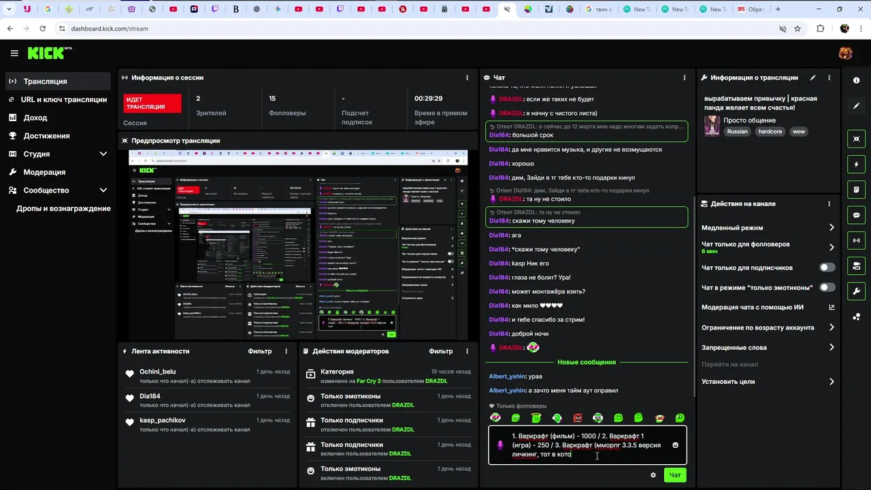
Task: Click the stream preview thumbnail
Action: point(299,244)
